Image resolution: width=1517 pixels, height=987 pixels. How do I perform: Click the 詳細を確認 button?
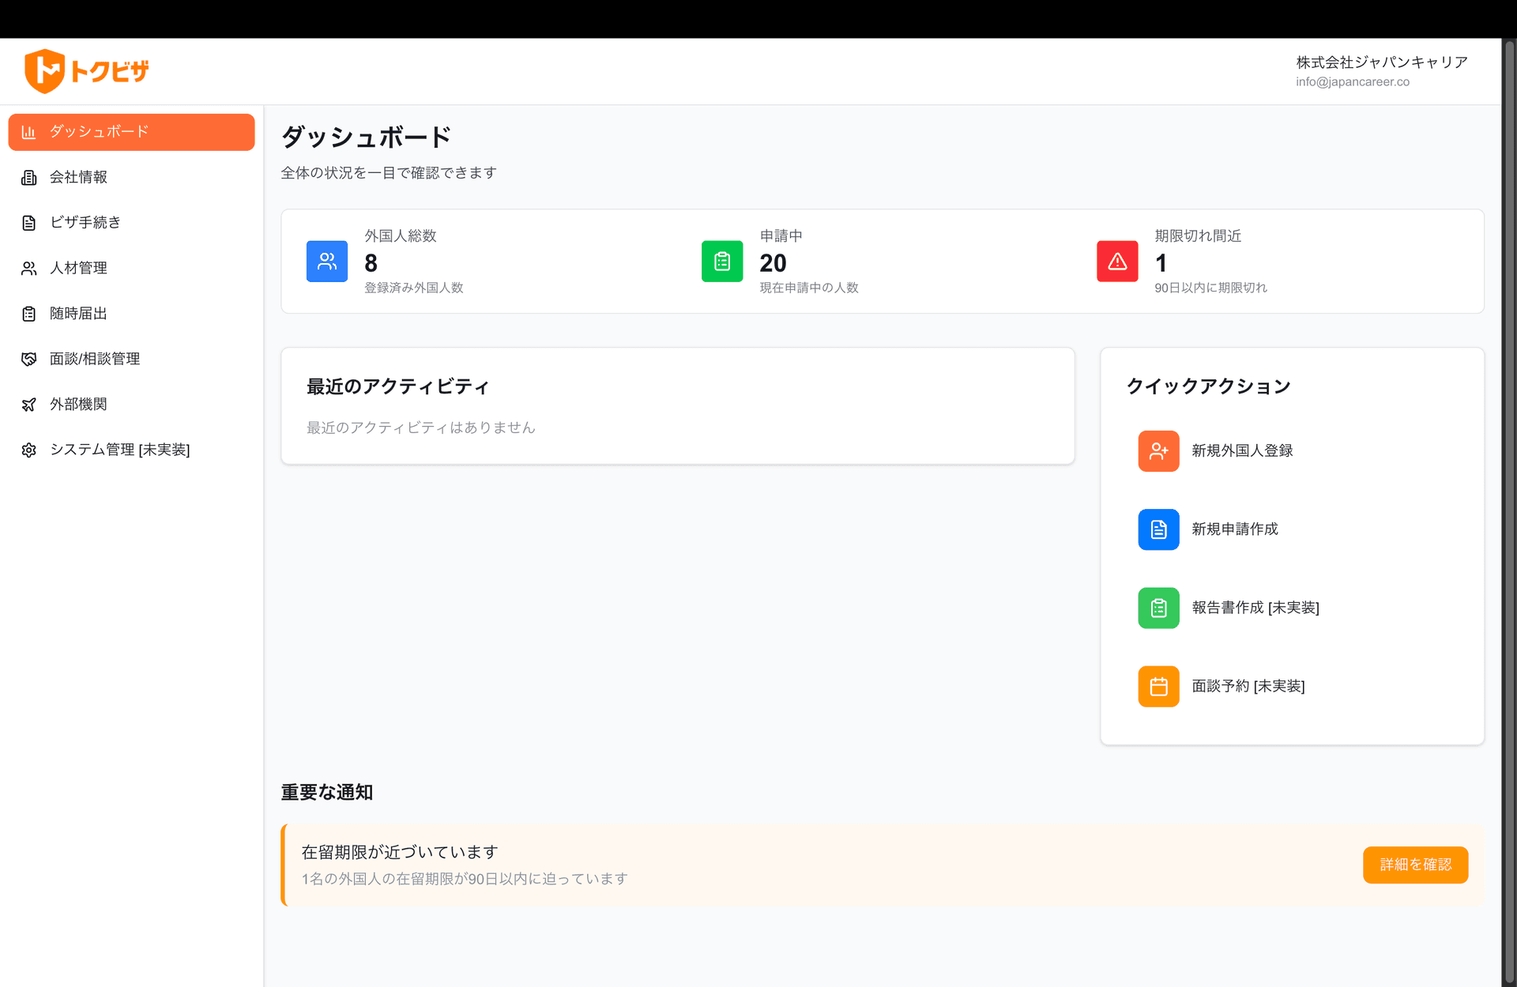1414,865
